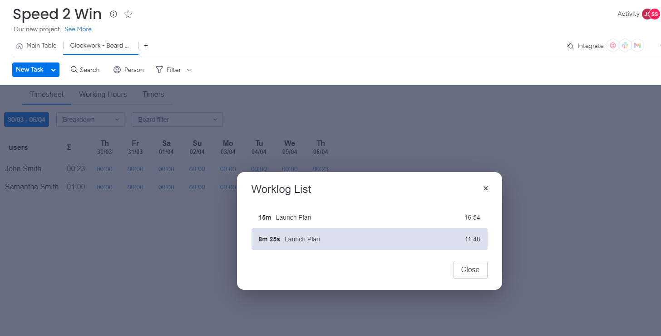Close the Worklog List with X icon

[485, 188]
